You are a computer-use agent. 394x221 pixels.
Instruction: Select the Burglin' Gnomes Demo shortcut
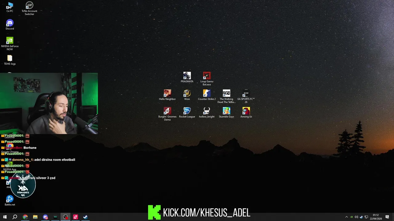point(167,114)
